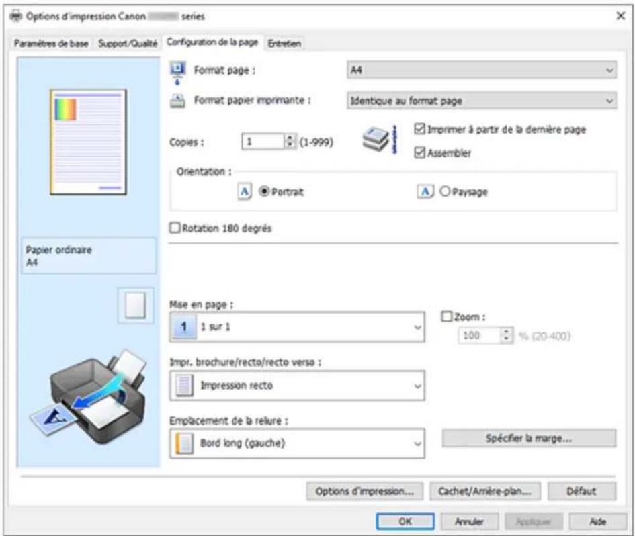Screen dimensions: 635x536
Task: Click Spécifier la marge button
Action: pos(529,438)
